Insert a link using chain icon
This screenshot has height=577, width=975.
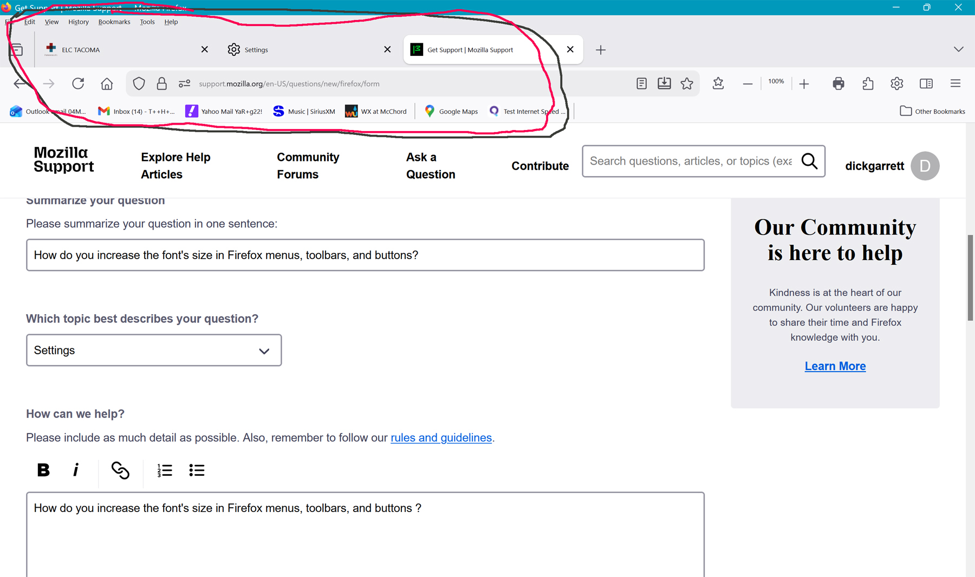[x=120, y=470]
